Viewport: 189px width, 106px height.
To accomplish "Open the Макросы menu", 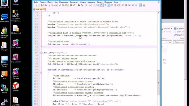I will point(91,2).
